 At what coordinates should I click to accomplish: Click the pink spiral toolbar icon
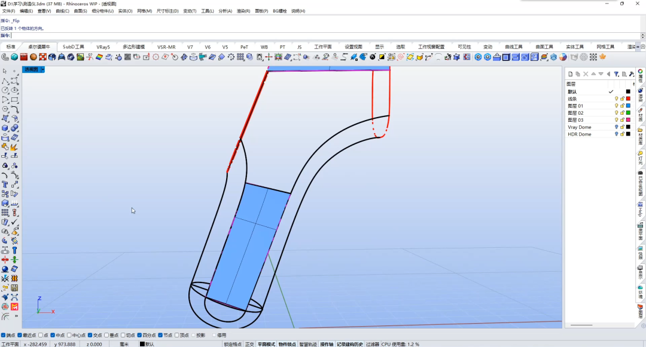400,57
